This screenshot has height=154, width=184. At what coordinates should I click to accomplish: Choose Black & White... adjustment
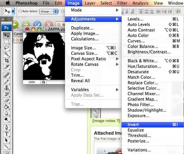click(153, 61)
